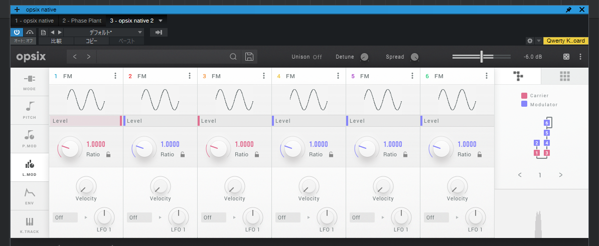Viewport: 599px width, 246px height.
Task: Click the randomize dice icon
Action: click(566, 57)
